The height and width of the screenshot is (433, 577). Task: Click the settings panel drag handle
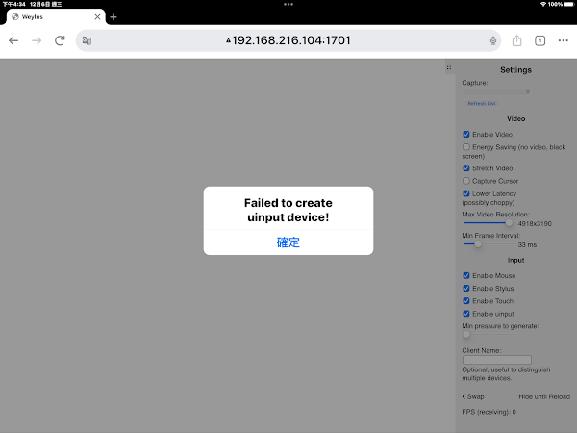click(x=449, y=66)
